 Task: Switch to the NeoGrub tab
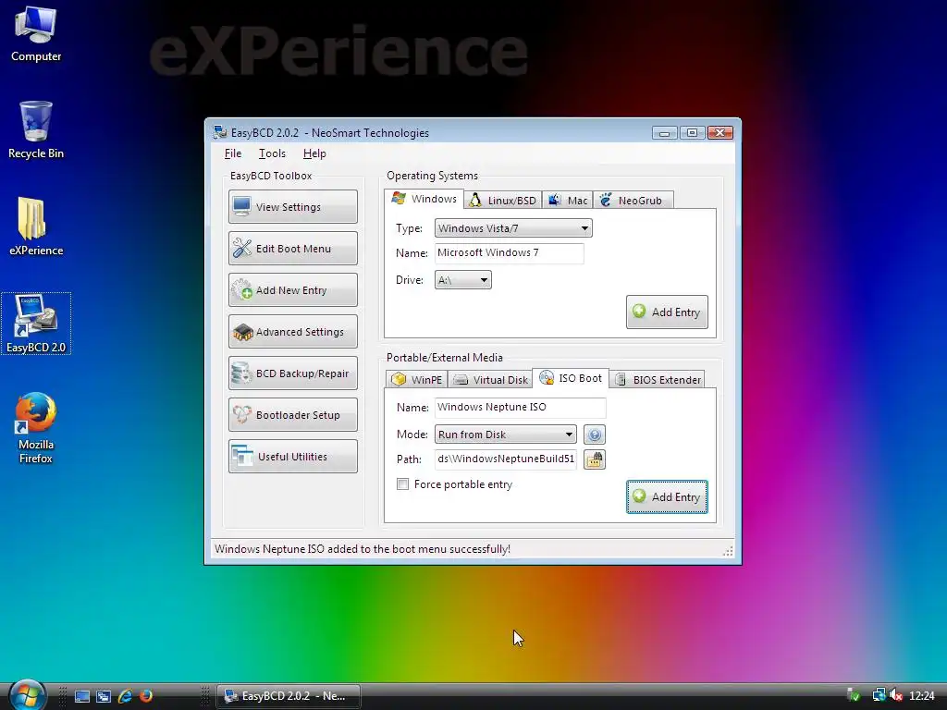click(633, 201)
